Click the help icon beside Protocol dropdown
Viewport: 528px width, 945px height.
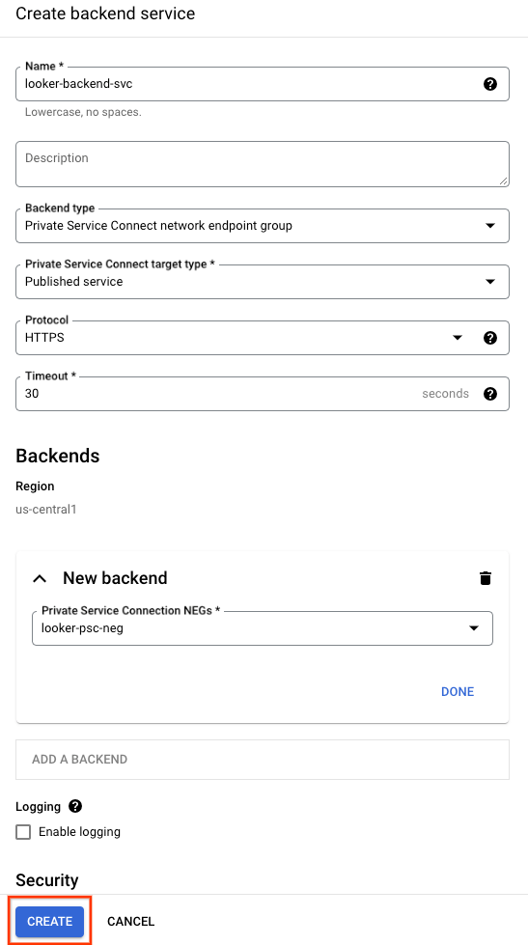490,338
